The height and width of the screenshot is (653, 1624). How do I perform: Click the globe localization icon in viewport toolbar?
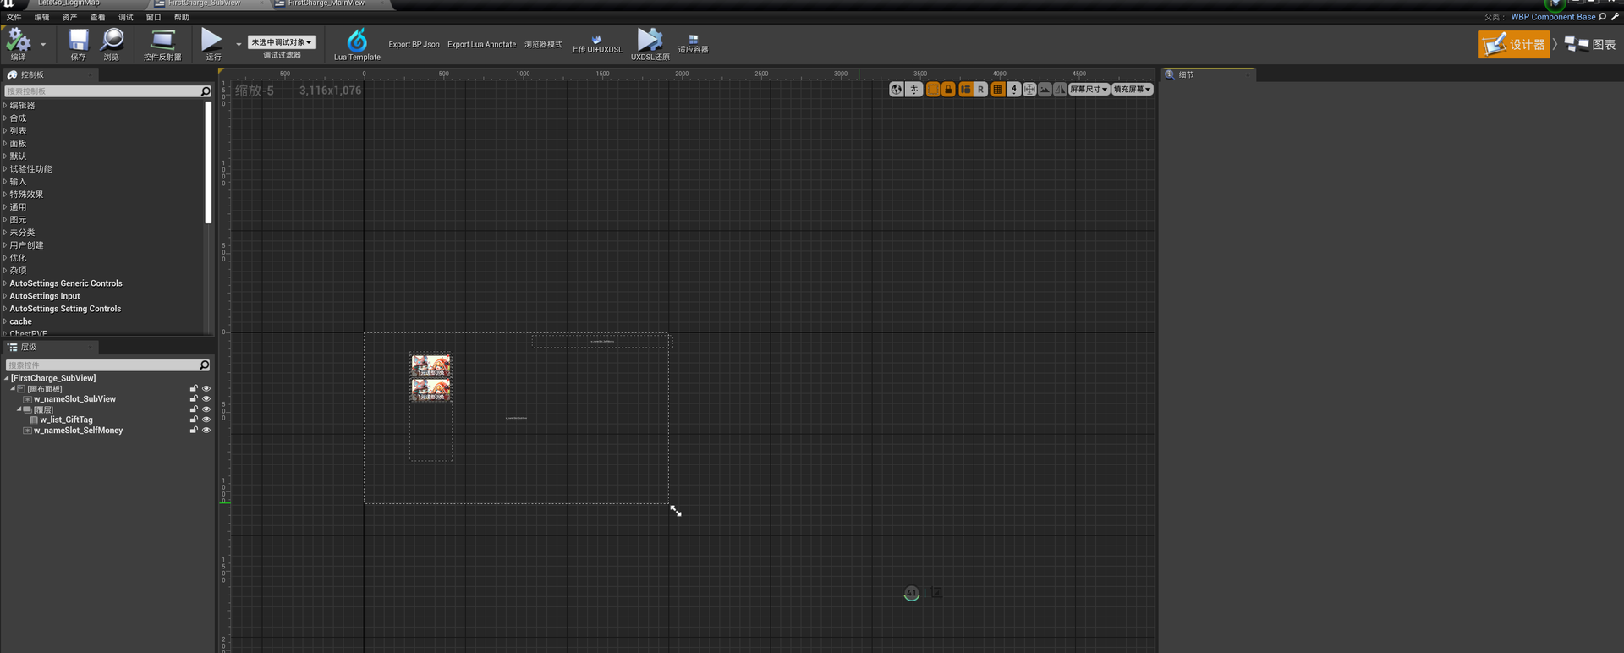click(x=897, y=89)
